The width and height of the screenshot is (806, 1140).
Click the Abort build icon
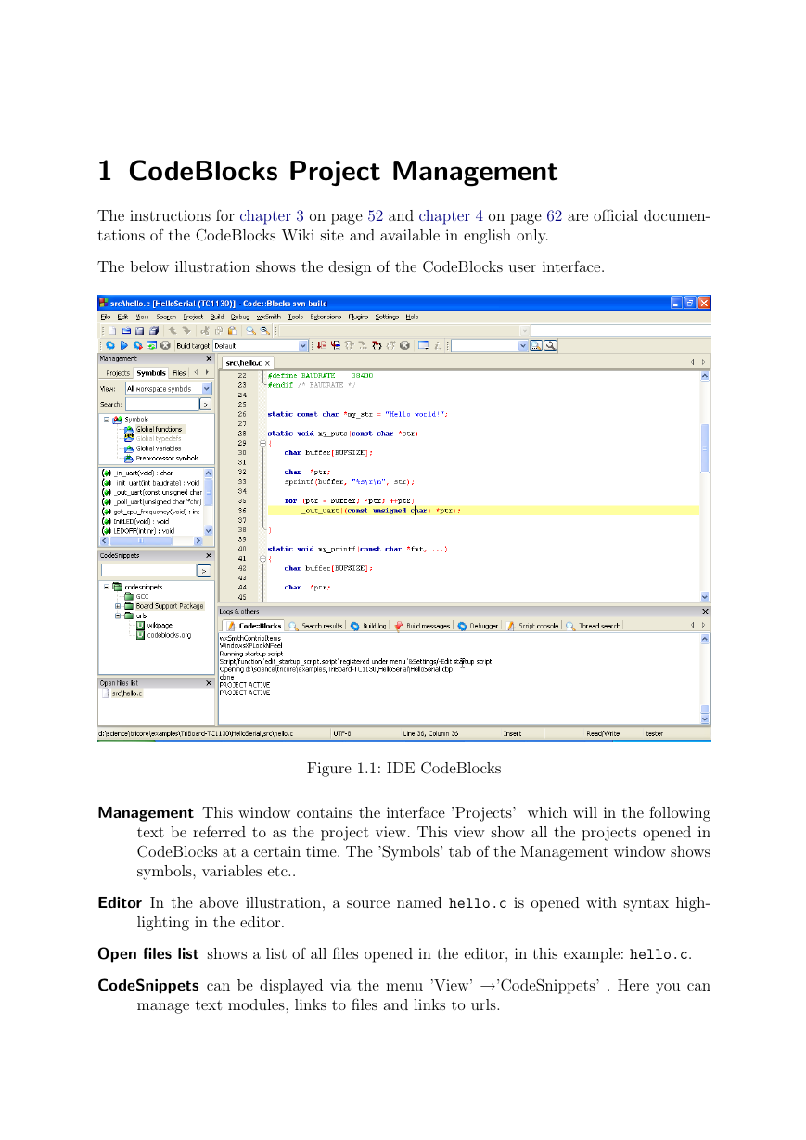pyautogui.click(x=165, y=345)
